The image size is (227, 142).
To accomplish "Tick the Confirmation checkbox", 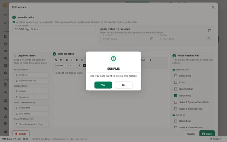I will [x=176, y=89].
